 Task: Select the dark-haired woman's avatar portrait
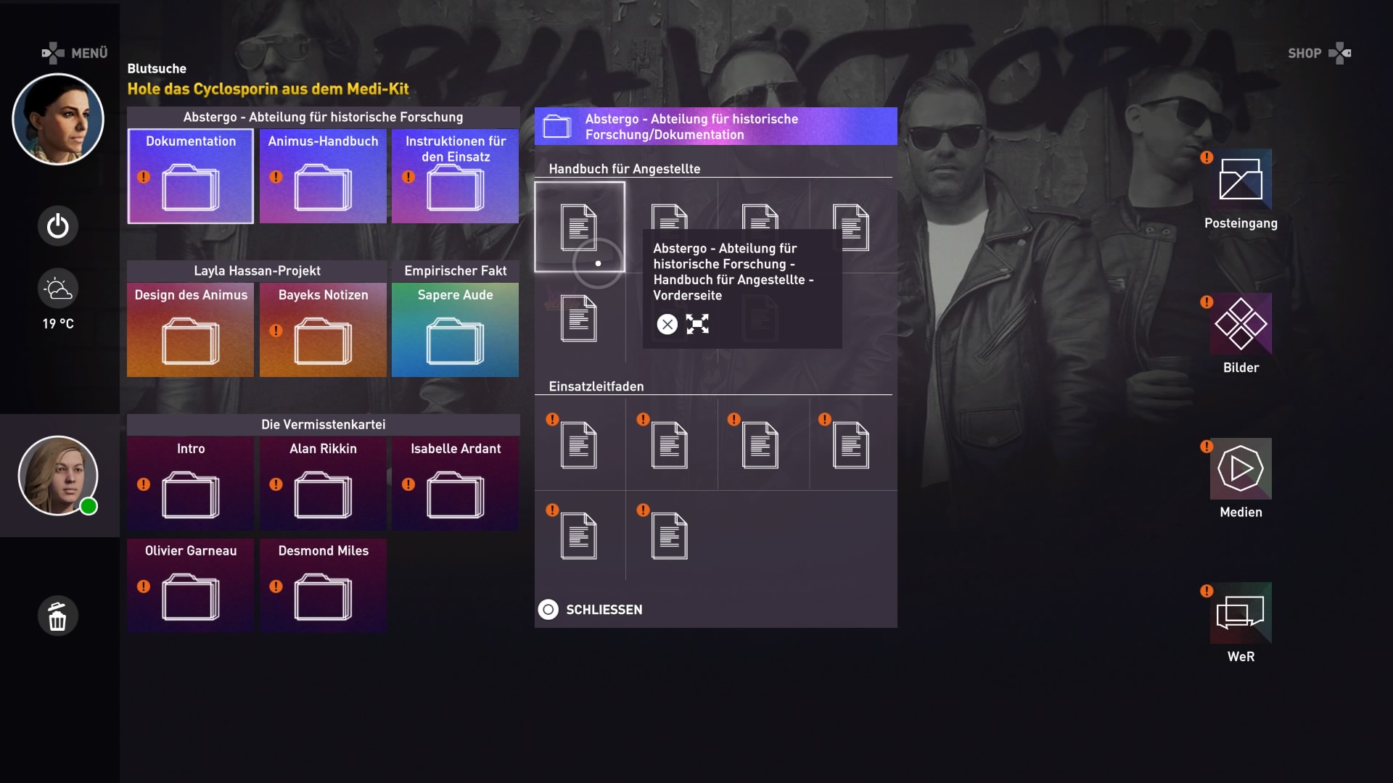coord(58,119)
